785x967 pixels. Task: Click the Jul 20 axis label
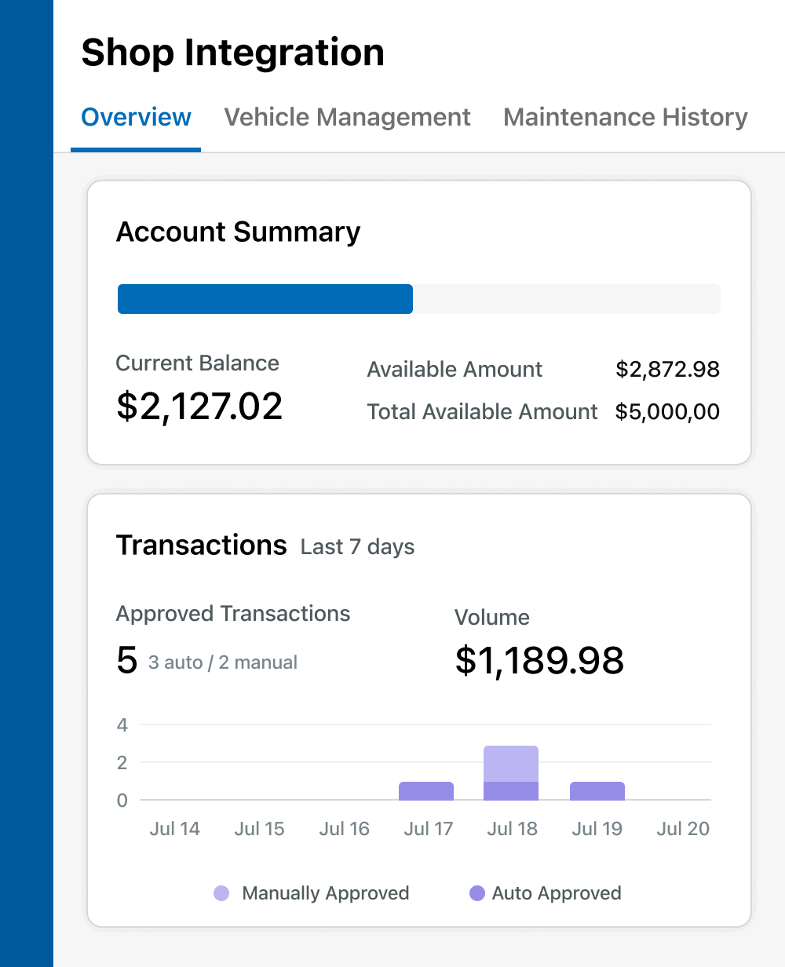(x=683, y=829)
